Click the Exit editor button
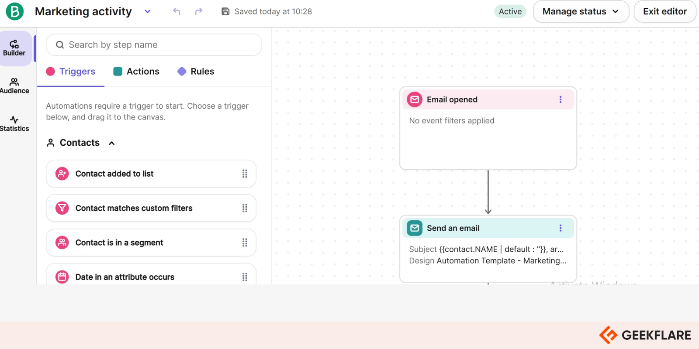This screenshot has height=349, width=699. (664, 11)
